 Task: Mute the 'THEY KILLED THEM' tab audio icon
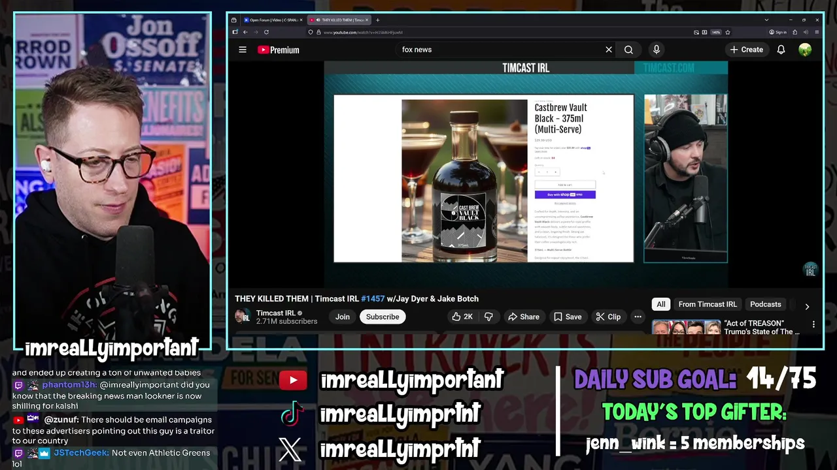point(318,20)
